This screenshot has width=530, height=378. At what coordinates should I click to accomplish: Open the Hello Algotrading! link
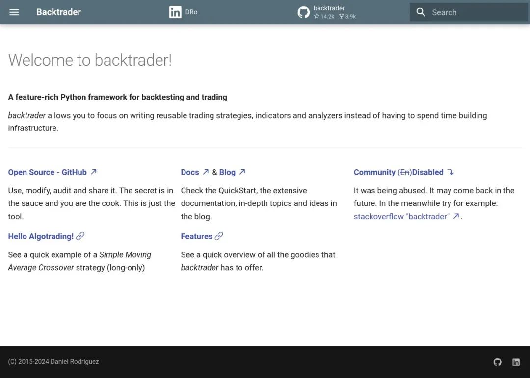click(x=41, y=236)
